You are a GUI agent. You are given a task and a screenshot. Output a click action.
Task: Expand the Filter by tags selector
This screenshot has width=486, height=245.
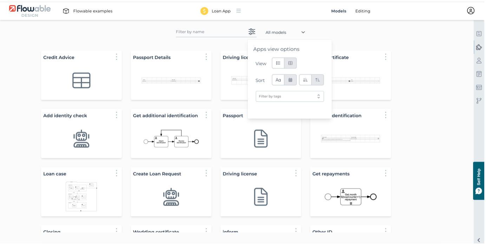pyautogui.click(x=290, y=96)
